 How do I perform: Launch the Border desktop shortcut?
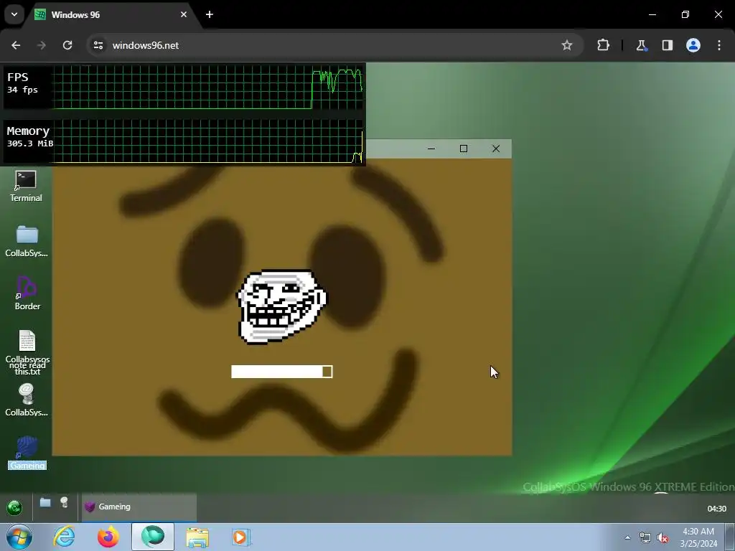pyautogui.click(x=27, y=293)
